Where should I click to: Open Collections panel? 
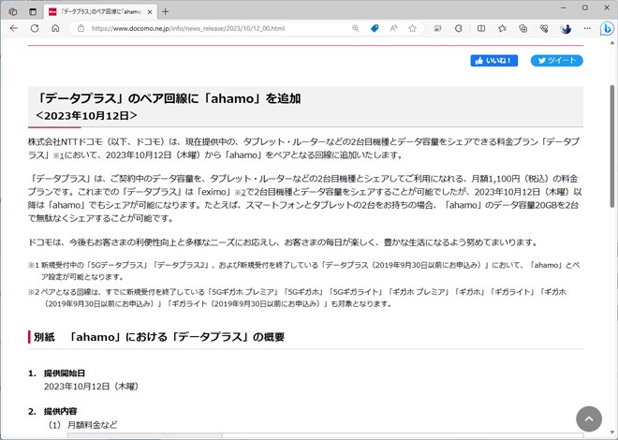(523, 28)
